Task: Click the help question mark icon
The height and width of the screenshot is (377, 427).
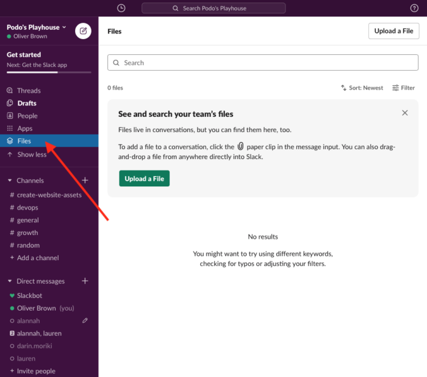Action: coord(414,8)
